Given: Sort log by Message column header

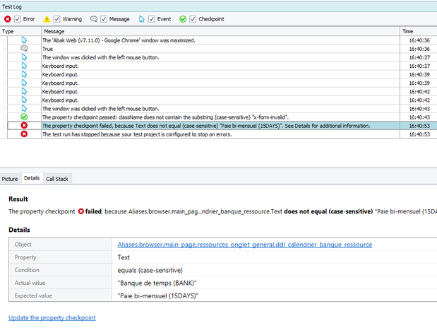Looking at the screenshot, I should (x=54, y=32).
